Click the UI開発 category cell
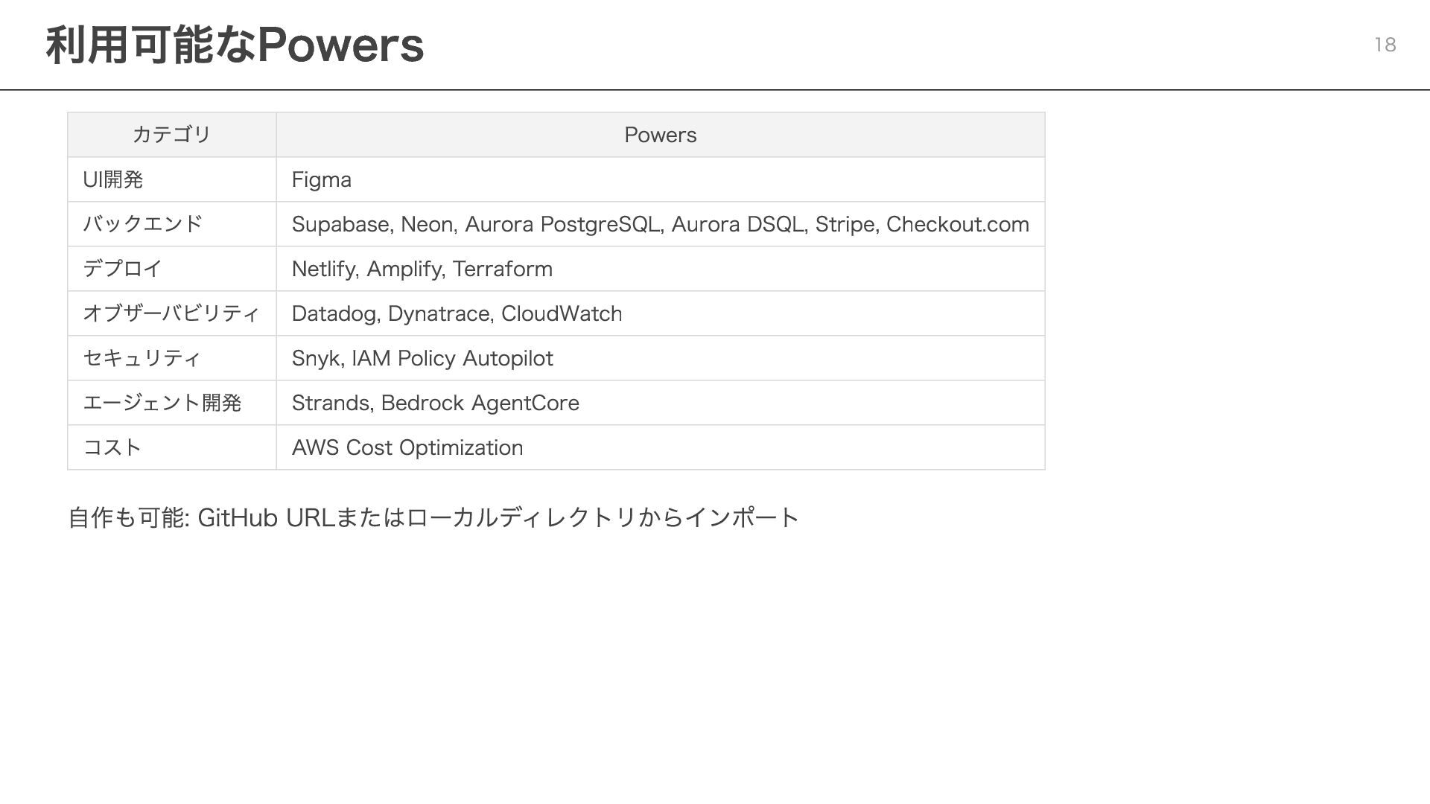This screenshot has width=1430, height=804. [172, 179]
